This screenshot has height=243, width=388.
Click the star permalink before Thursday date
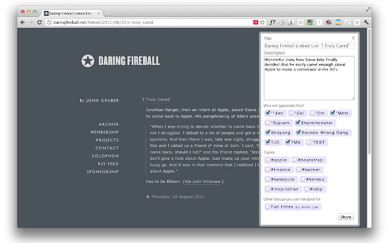tap(148, 197)
